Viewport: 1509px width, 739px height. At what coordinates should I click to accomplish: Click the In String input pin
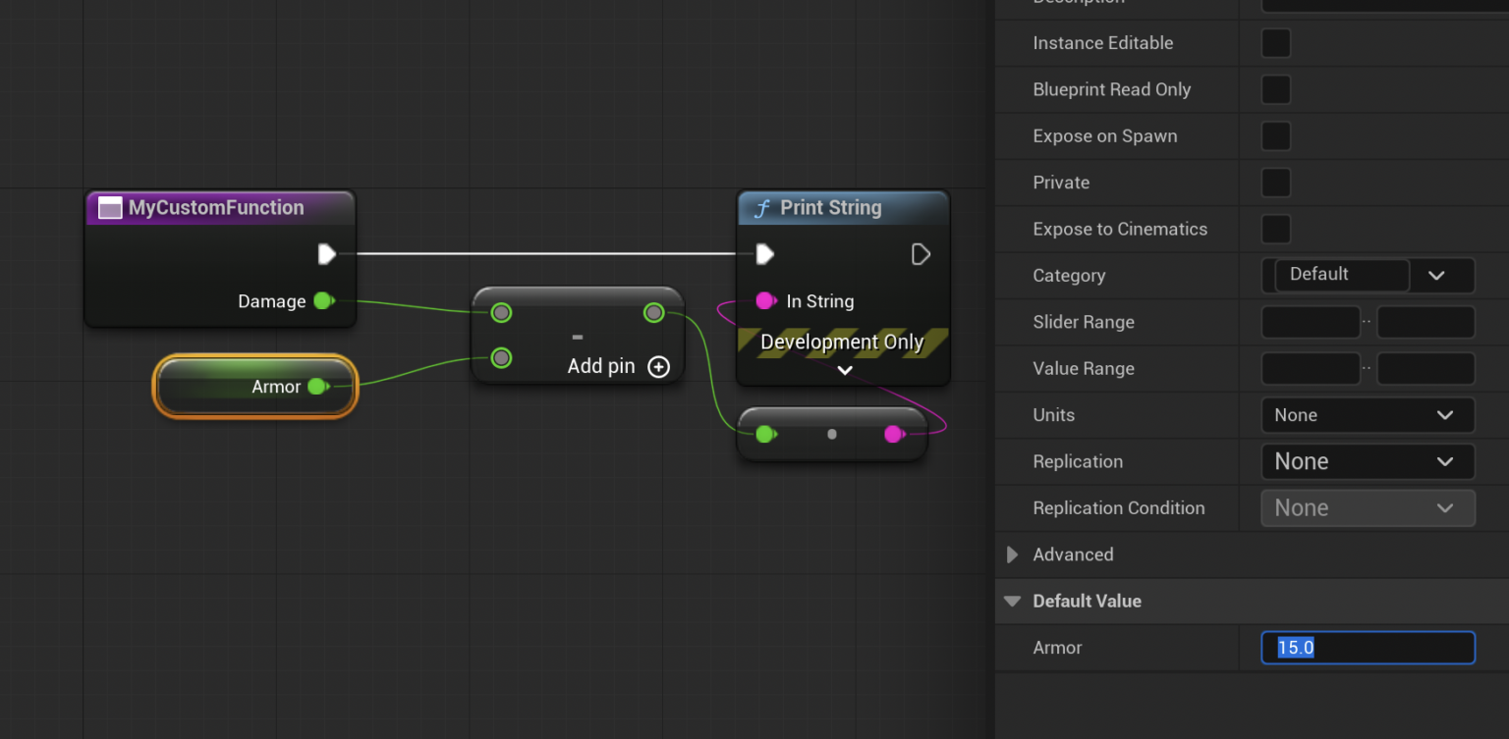pos(765,301)
